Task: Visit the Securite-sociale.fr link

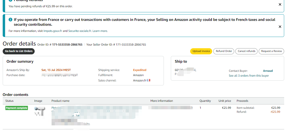Action: (x=80, y=31)
